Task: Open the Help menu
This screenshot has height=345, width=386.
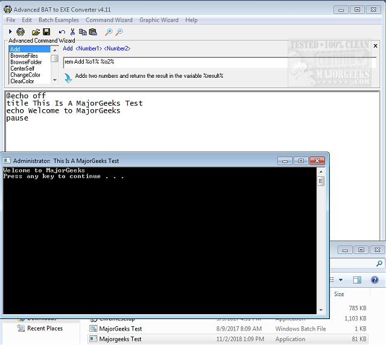Action: (x=191, y=20)
